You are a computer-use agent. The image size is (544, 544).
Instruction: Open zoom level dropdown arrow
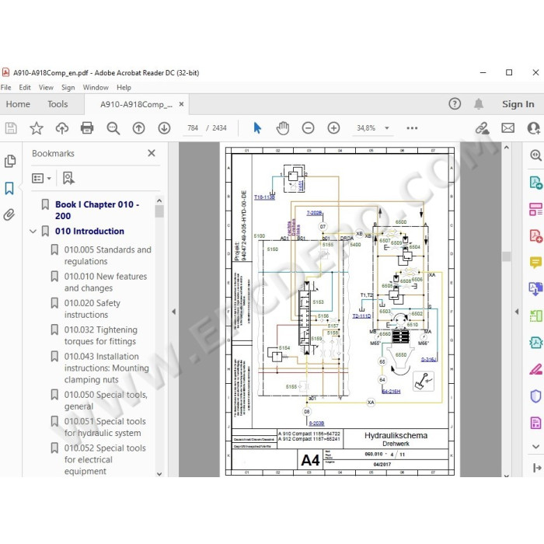(387, 128)
